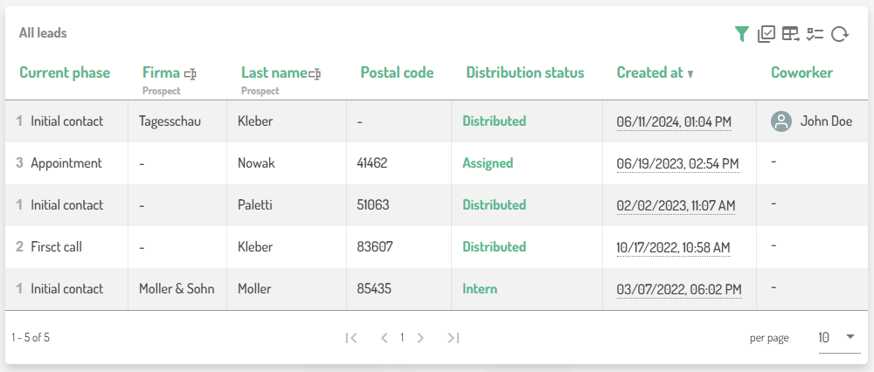Sort by Distribution status column
The height and width of the screenshot is (372, 874).
pyautogui.click(x=524, y=72)
